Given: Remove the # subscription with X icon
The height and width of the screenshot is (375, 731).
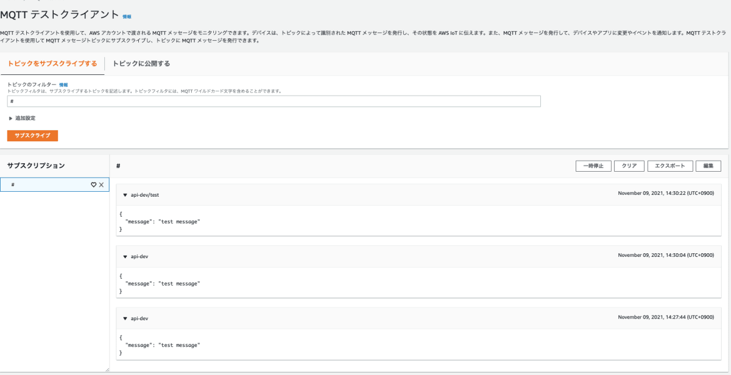Looking at the screenshot, I should click(102, 184).
